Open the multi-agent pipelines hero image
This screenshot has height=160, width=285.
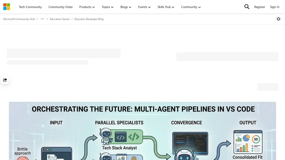[142, 131]
